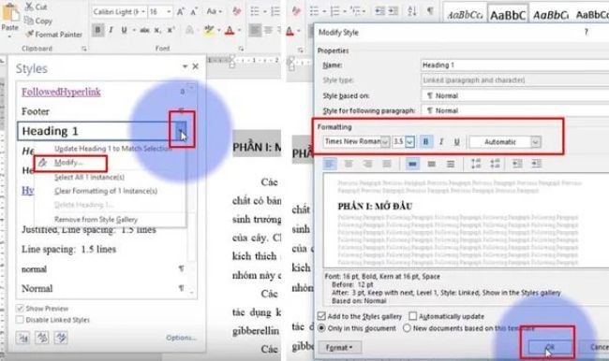609x361 pixels.
Task: Toggle Italic in Modify Style dialog
Action: point(441,142)
